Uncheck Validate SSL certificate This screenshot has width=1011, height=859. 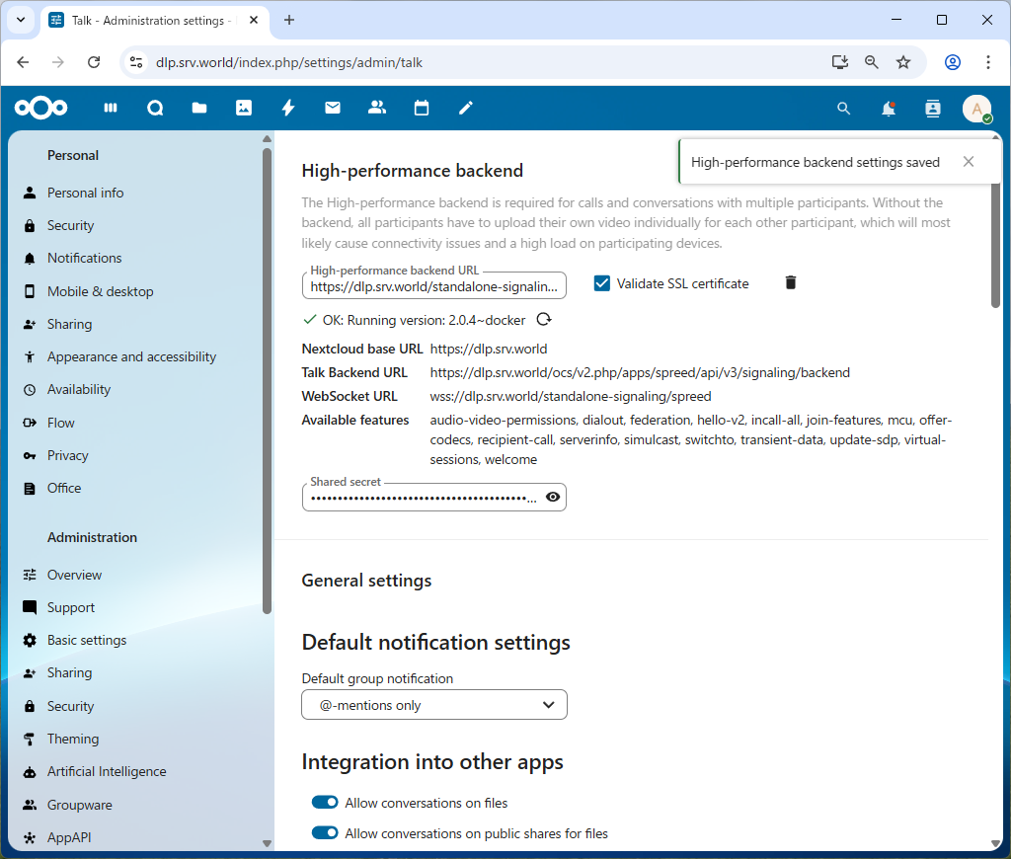click(602, 284)
